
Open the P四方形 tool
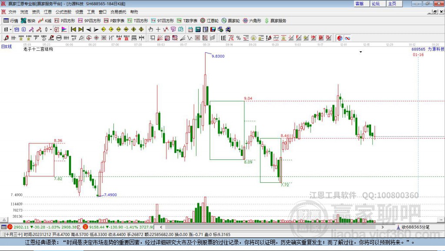[x=65, y=21]
